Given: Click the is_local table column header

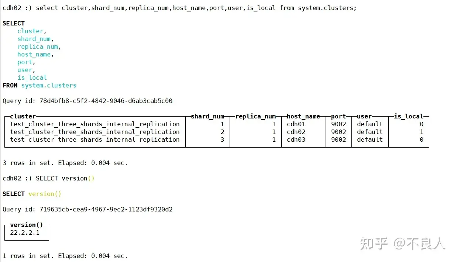Looking at the screenshot, I should [408, 116].
